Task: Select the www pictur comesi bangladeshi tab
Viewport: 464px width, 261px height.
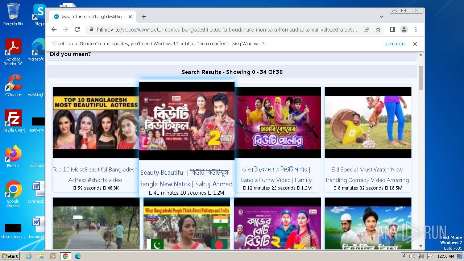Action: click(92, 17)
